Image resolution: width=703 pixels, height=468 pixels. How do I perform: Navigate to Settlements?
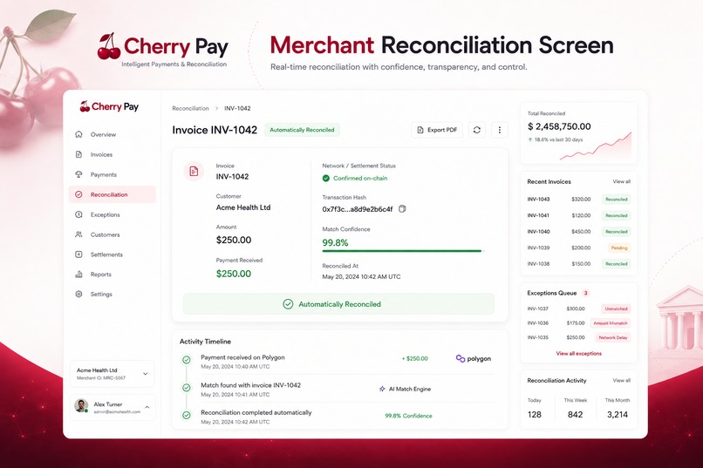pyautogui.click(x=113, y=254)
